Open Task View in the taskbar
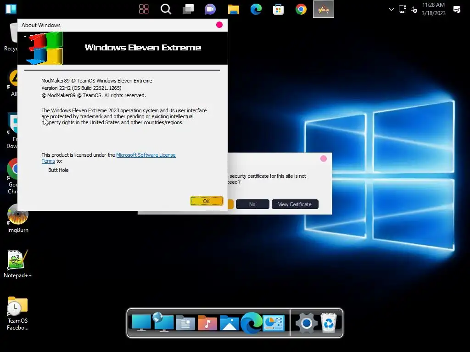Viewport: 470px width, 352px height. 188,9
